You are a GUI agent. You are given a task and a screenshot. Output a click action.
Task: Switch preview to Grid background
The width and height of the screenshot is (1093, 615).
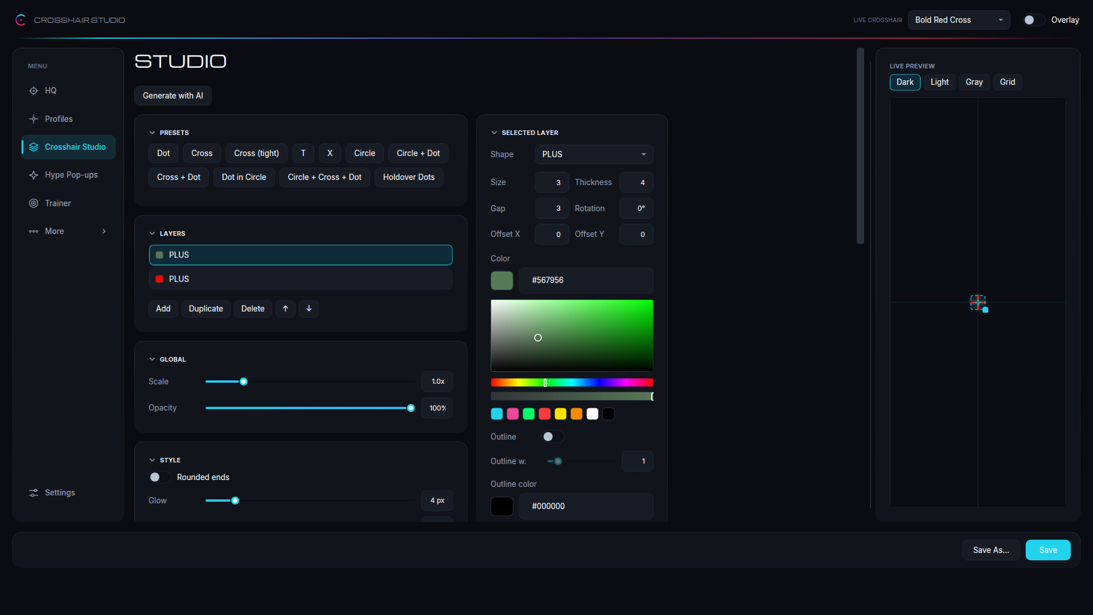(1008, 82)
